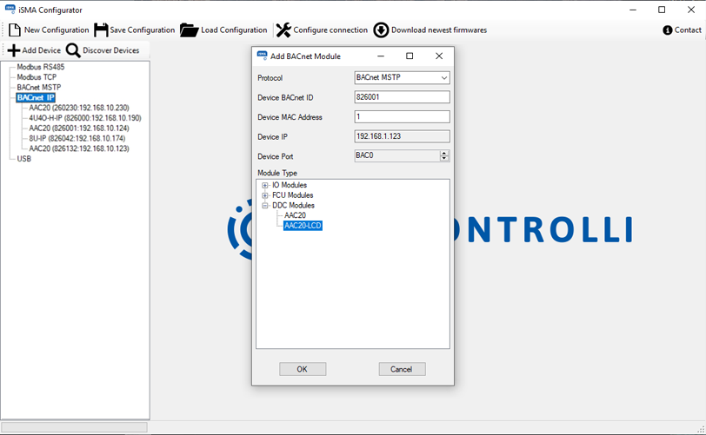Image resolution: width=706 pixels, height=435 pixels.
Task: Expand the FCU Modules node
Action: click(265, 195)
